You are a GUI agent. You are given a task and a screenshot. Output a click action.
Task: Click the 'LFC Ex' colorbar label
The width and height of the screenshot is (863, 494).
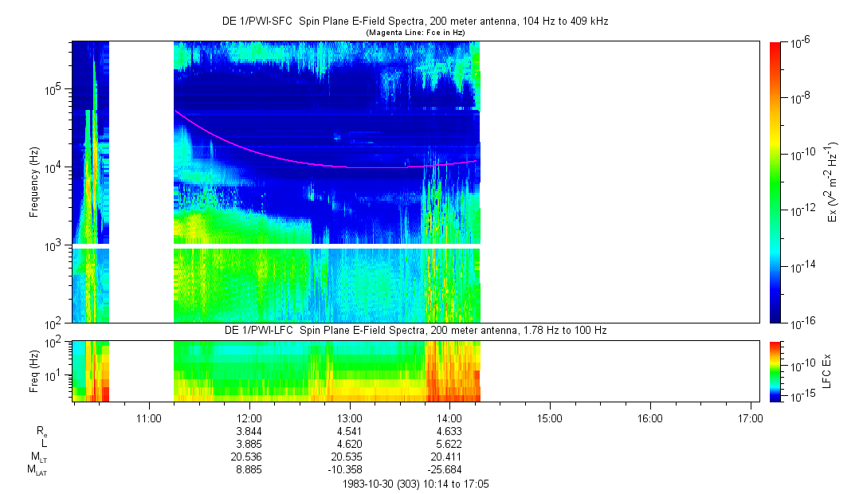(x=831, y=370)
